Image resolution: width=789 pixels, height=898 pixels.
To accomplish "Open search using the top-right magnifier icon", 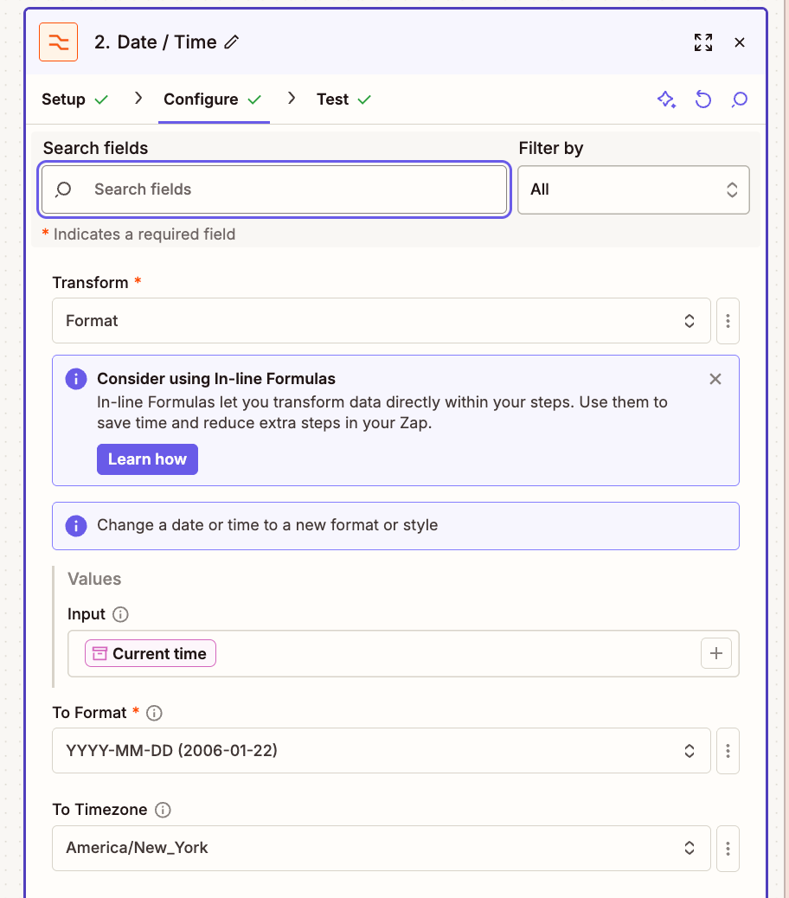I will [x=740, y=99].
